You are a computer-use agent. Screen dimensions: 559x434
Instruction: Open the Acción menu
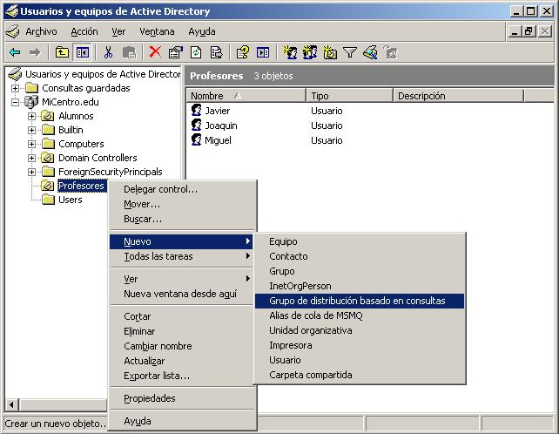pyautogui.click(x=84, y=31)
